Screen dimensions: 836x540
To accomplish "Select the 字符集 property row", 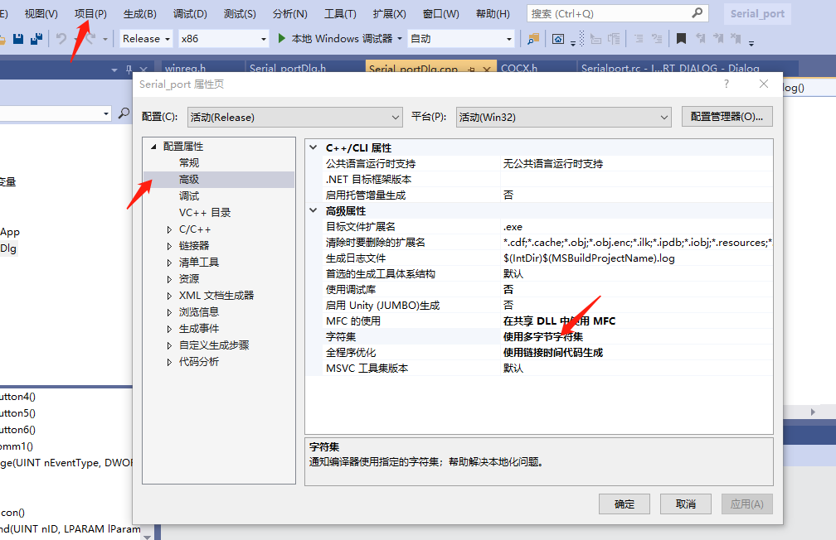I will click(539, 336).
